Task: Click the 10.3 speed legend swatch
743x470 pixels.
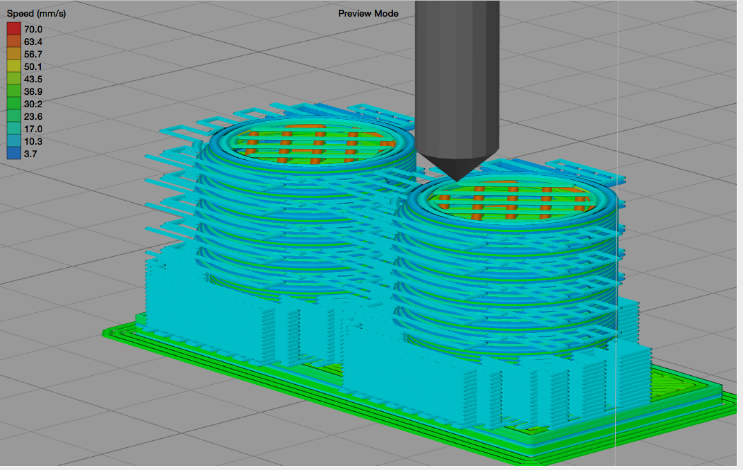Action: [x=14, y=141]
